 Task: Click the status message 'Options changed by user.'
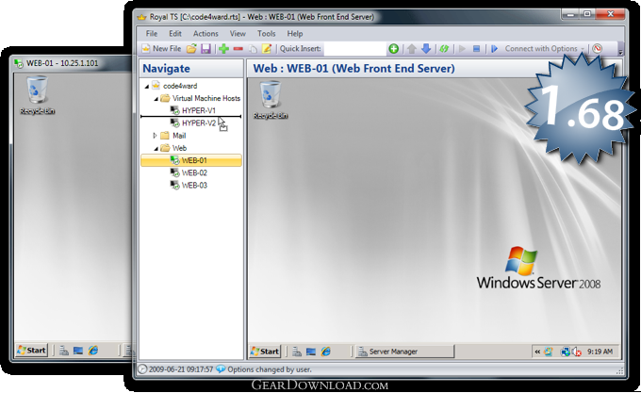[x=270, y=369]
